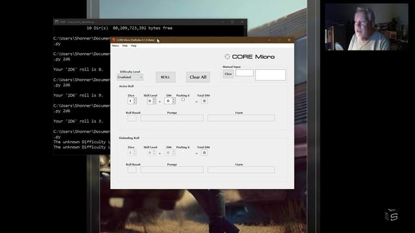
Task: Click the webcam video thumbnail
Action: (x=366, y=27)
